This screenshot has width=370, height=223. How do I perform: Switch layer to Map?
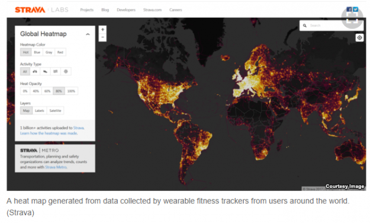[x=26, y=111]
